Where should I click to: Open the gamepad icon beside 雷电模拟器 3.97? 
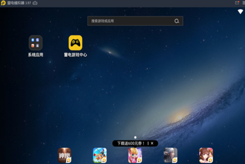[35, 3]
